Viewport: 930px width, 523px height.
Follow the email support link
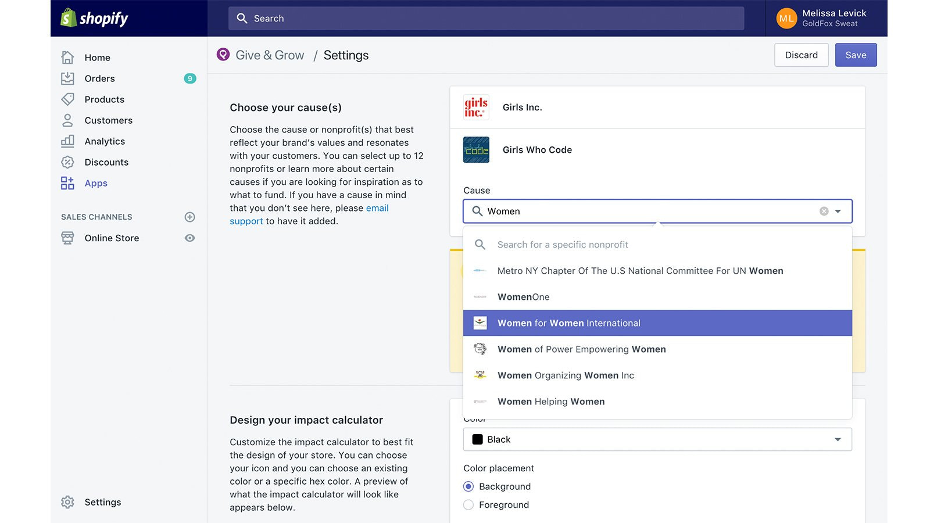click(x=309, y=214)
